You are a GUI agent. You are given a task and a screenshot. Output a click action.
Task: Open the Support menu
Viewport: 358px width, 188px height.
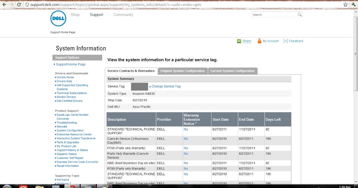click(x=97, y=15)
